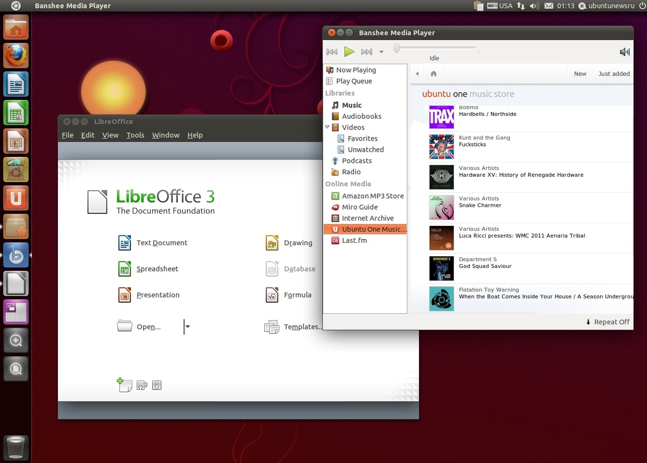Select the Audiobooks library
The width and height of the screenshot is (647, 463).
coord(365,116)
